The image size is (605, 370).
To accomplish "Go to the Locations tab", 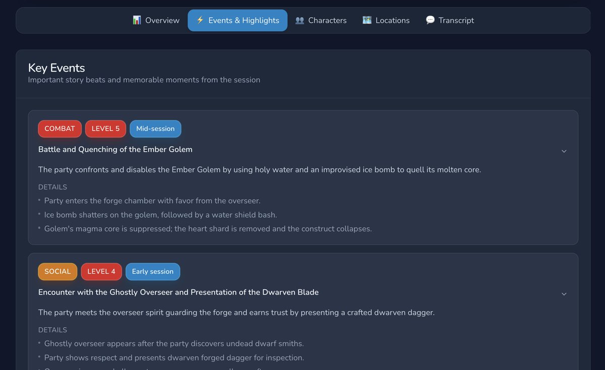I will (392, 20).
